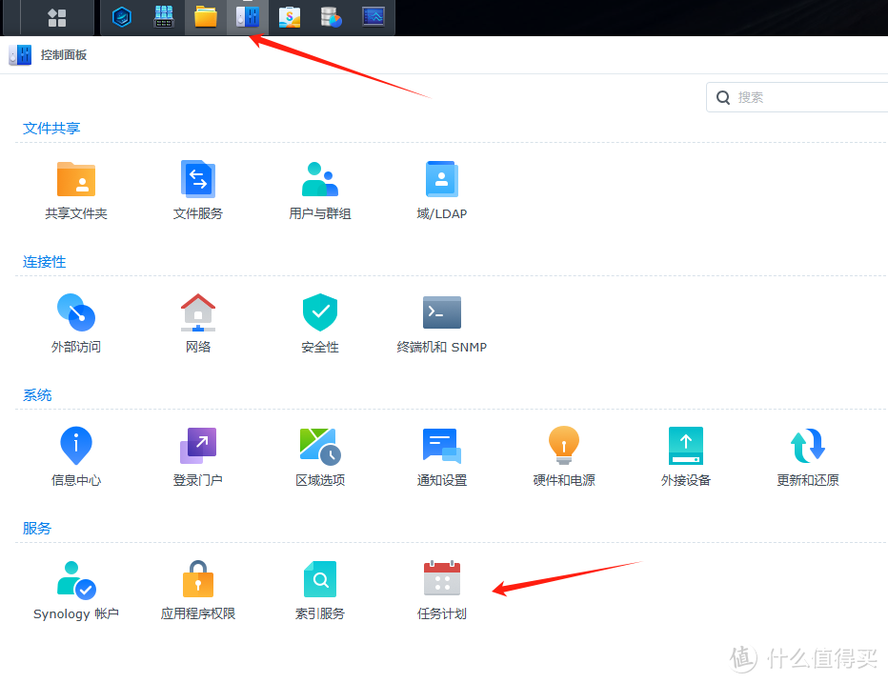
Task: Open 通知设置 notification settings
Action: 441,454
